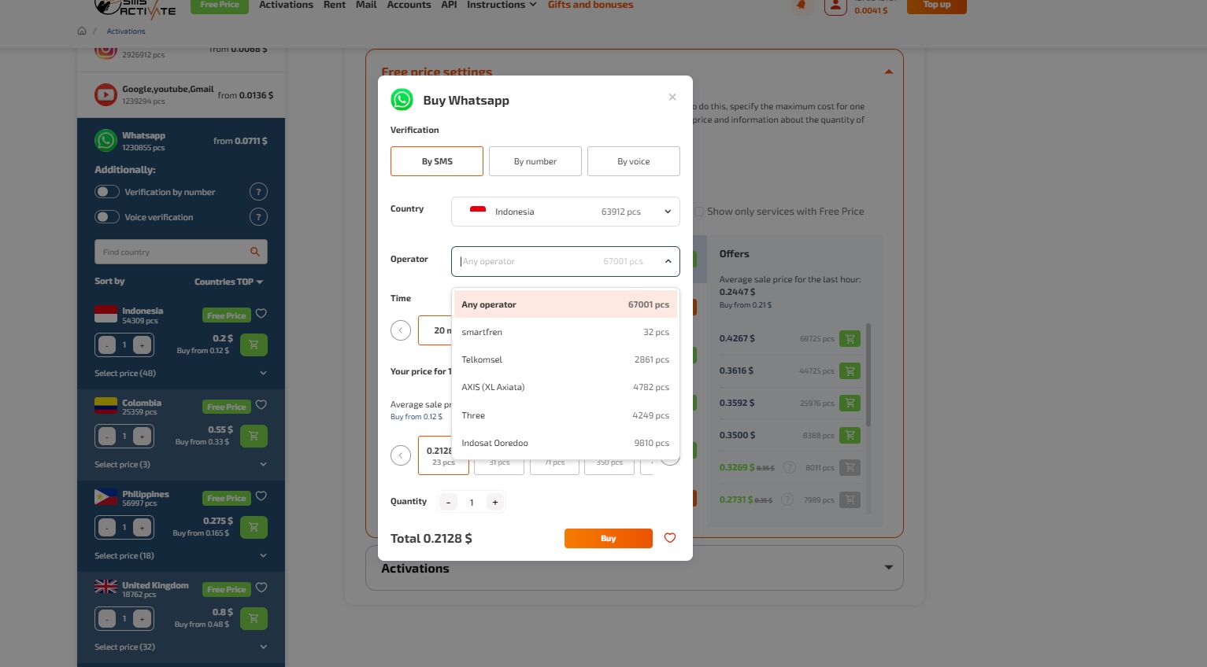The image size is (1207, 667).
Task: Click the Find country search field
Action: click(x=169, y=252)
